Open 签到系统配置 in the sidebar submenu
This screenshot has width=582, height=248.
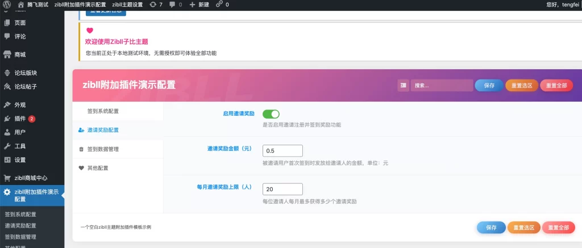coord(20,215)
